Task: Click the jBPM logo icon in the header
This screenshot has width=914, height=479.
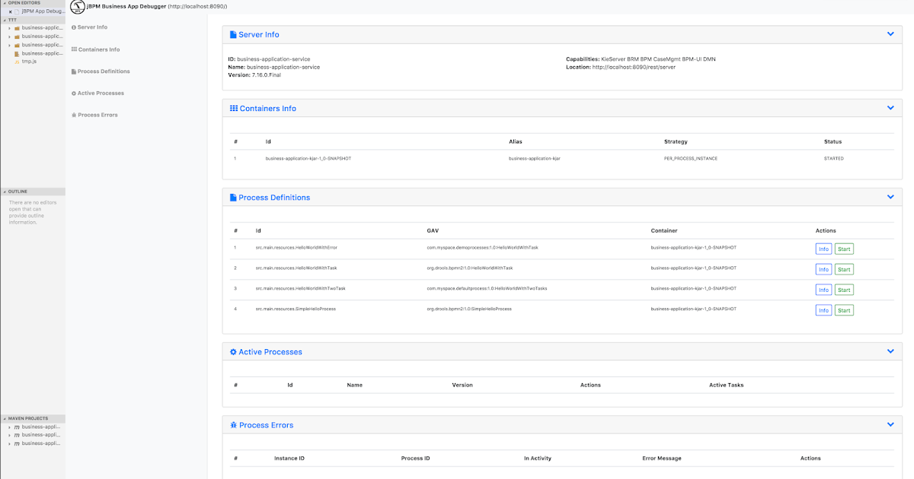Action: click(77, 7)
